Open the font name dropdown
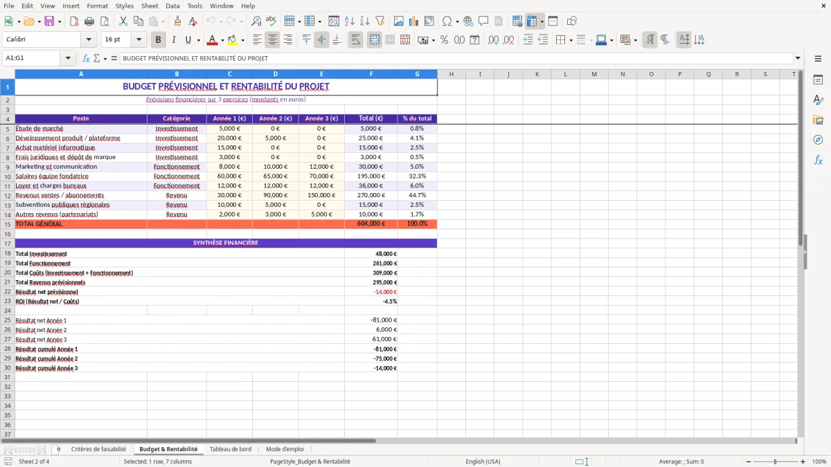 (88, 40)
